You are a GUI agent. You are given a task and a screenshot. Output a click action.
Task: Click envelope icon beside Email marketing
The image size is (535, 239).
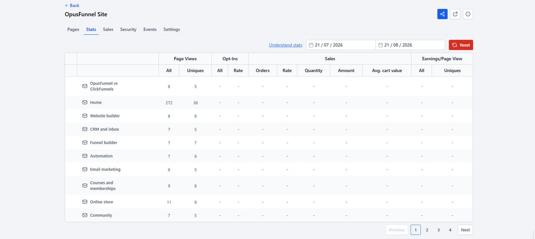click(85, 169)
